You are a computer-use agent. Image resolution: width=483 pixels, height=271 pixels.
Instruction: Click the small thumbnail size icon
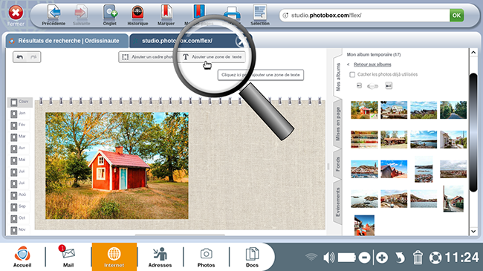359,85
